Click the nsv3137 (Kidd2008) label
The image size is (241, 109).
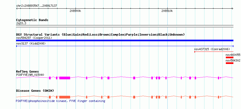31,43
